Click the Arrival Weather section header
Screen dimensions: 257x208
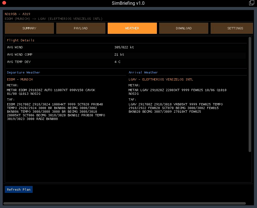143,72
